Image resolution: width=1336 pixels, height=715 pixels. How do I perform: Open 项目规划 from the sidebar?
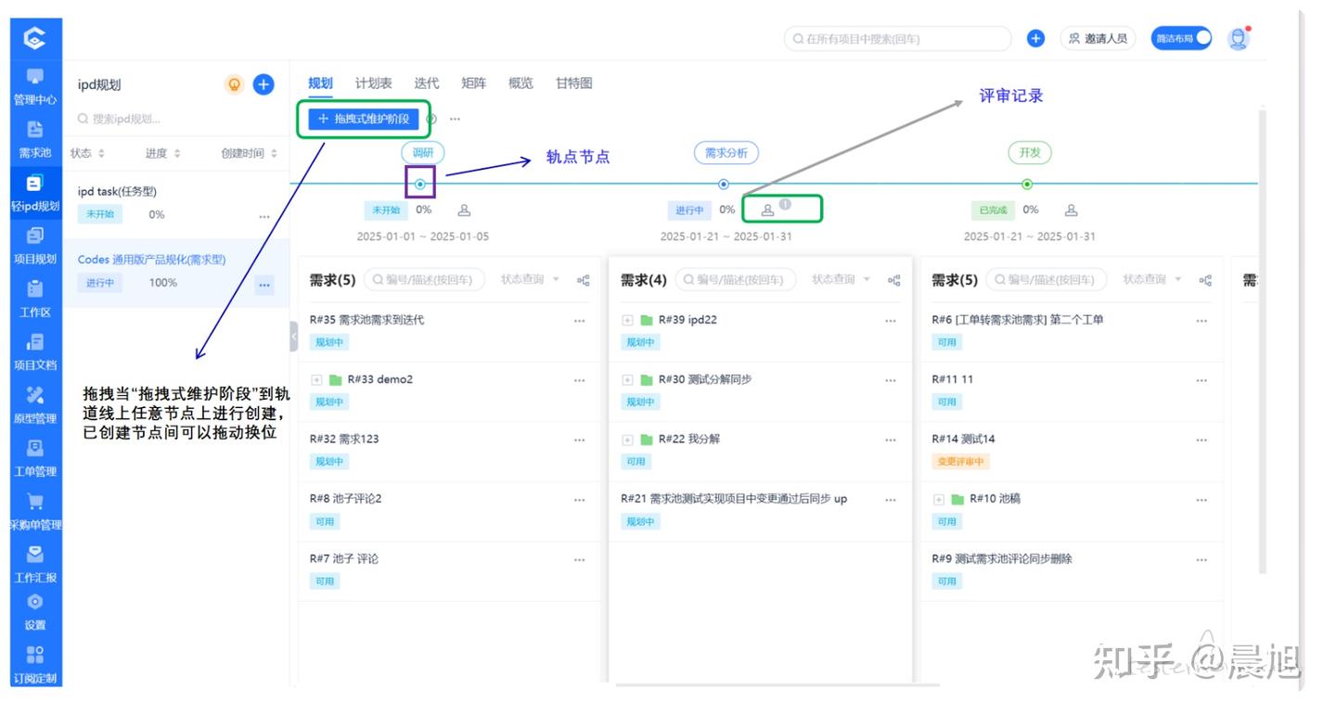(x=35, y=246)
